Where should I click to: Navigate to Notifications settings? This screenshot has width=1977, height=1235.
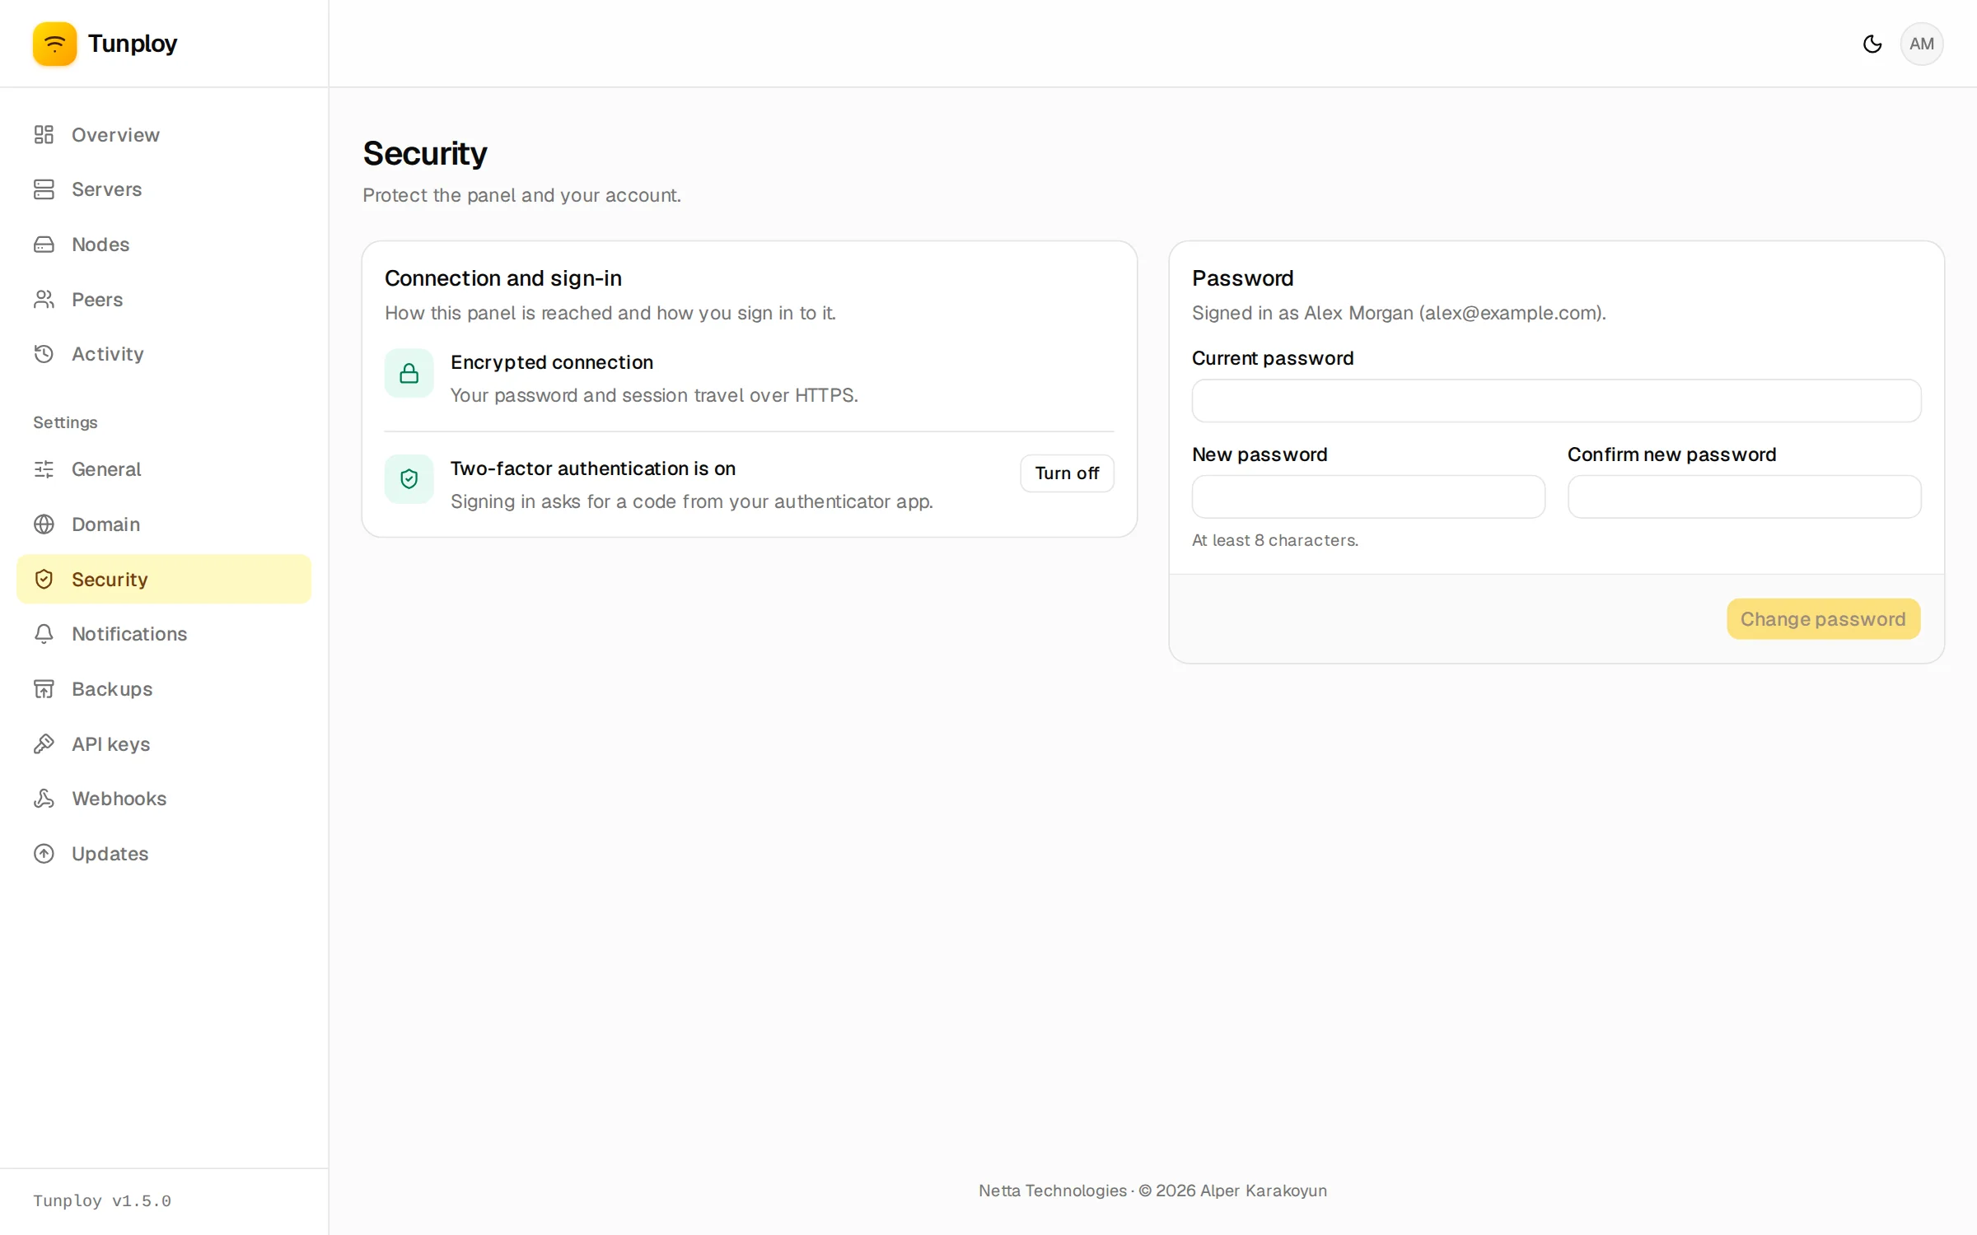164,634
